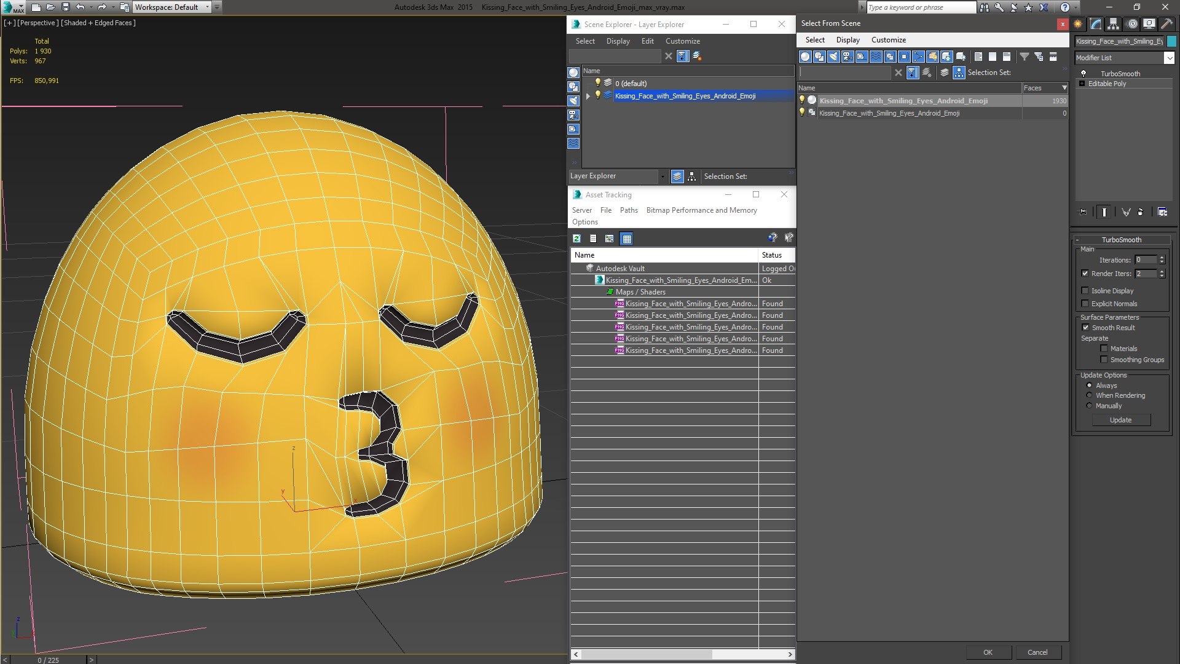
Task: Open the Utilities hammer tab
Action: [x=1166, y=24]
